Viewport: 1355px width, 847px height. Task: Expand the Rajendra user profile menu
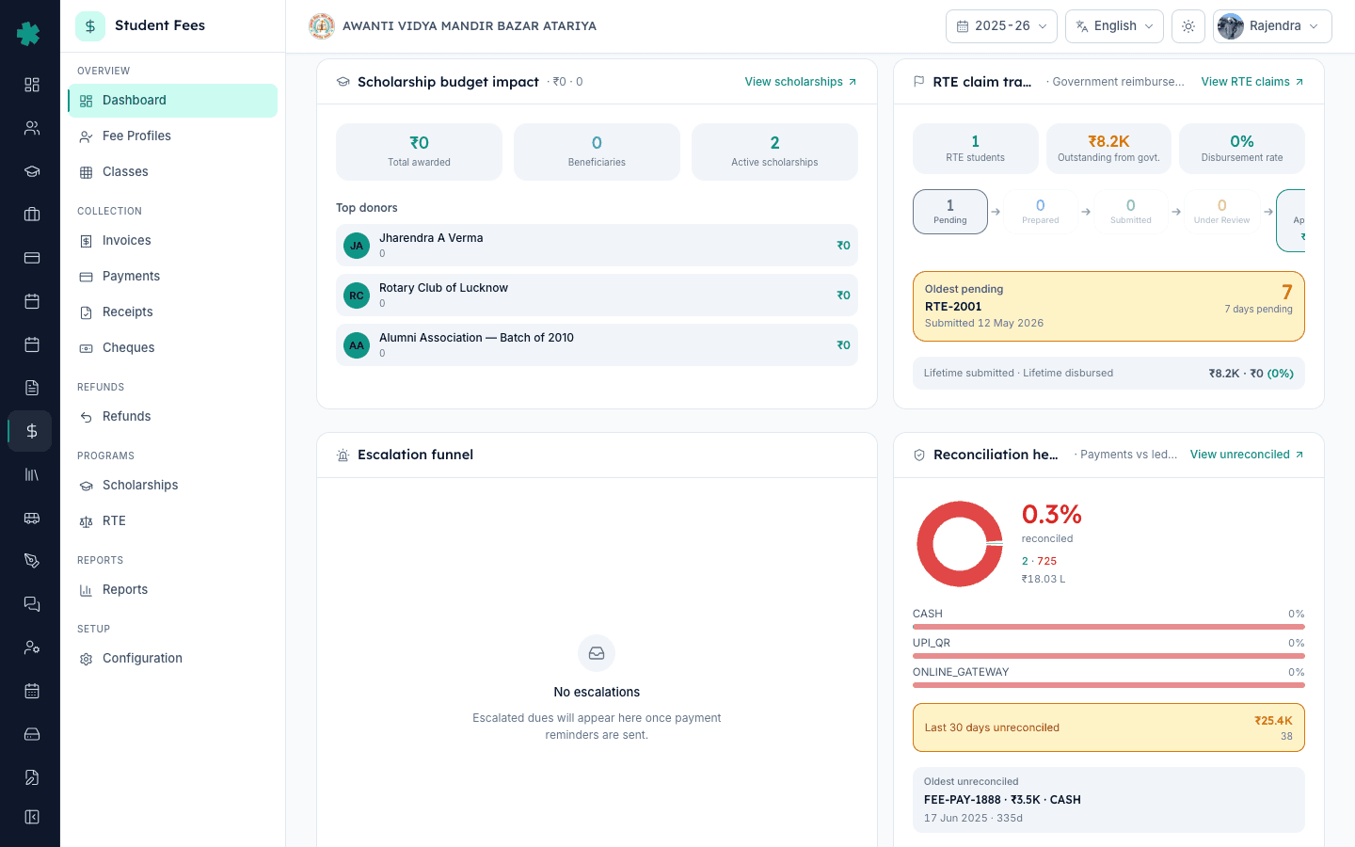click(1272, 26)
